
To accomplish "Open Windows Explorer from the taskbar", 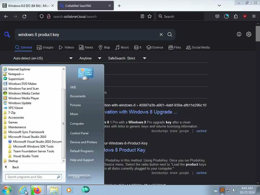I will pos(54,190).
